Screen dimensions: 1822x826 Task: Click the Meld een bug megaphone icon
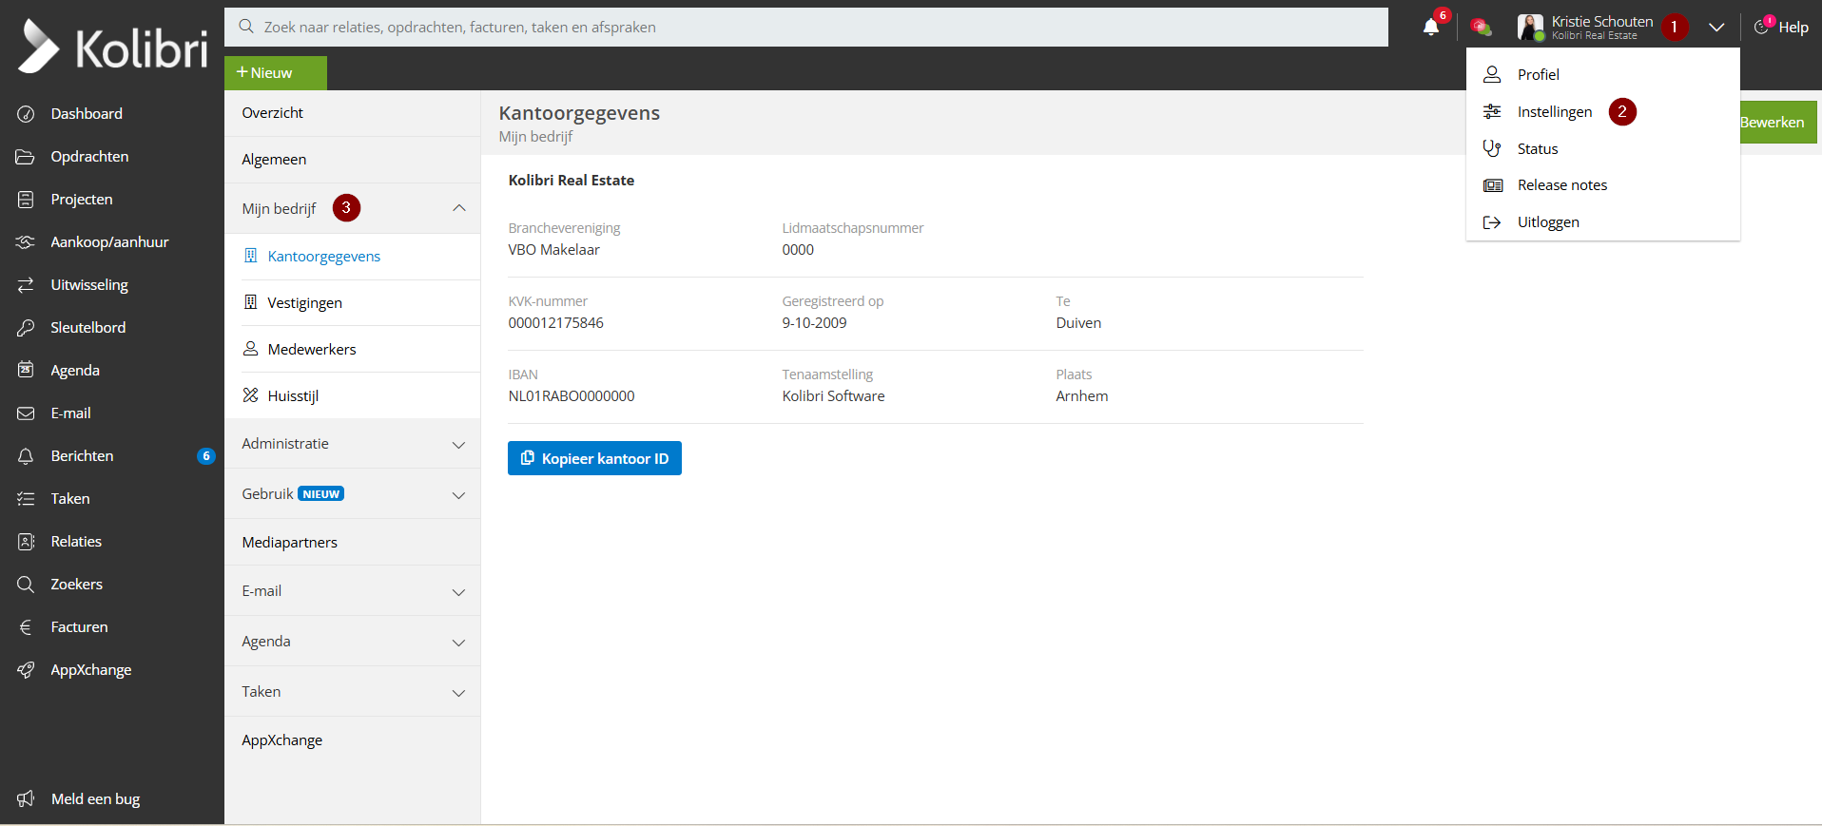tap(26, 798)
